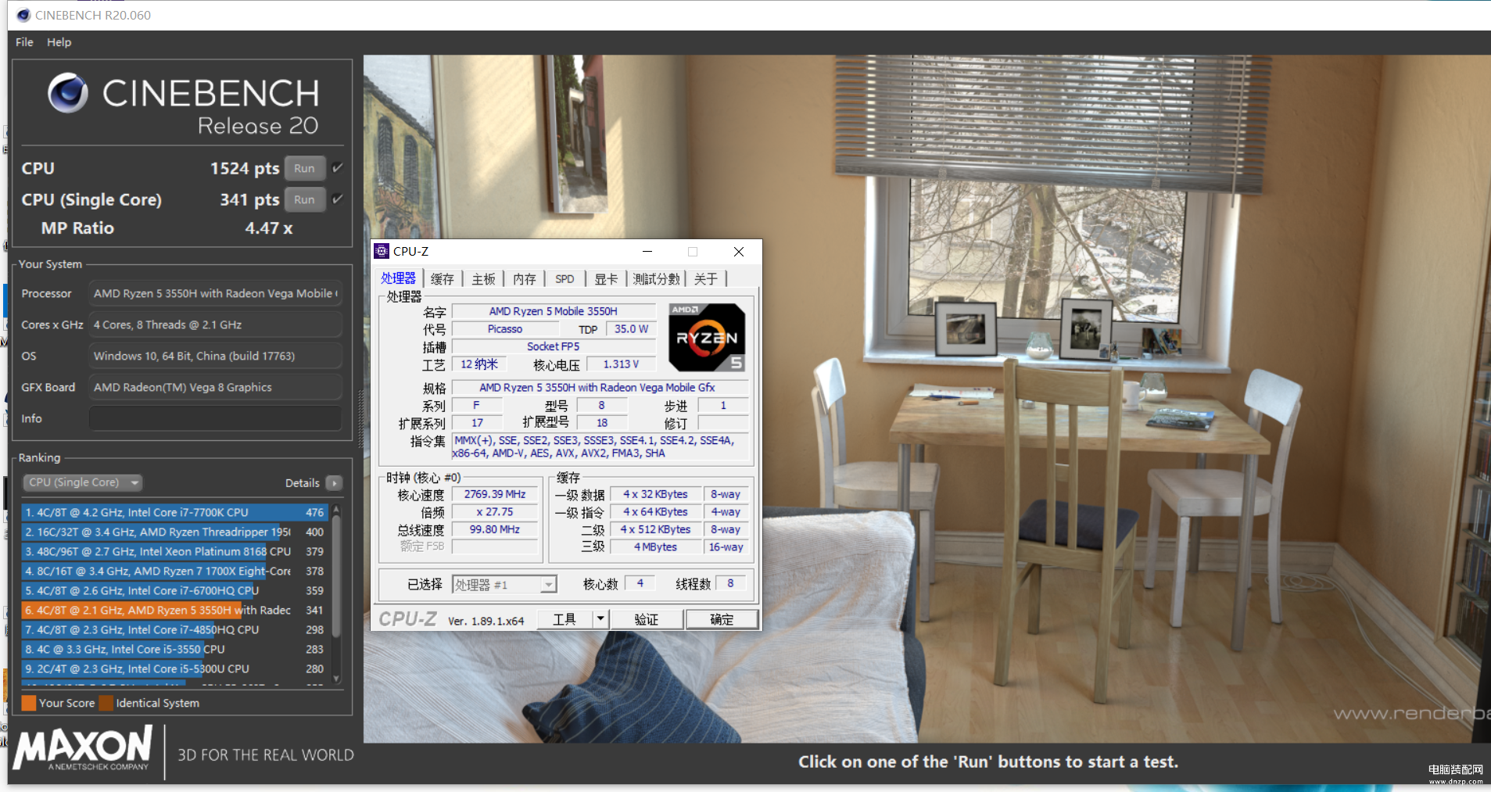Screen dimensions: 1491x792
Task: Click the 三级 cache value 4 MBytes
Action: [655, 547]
